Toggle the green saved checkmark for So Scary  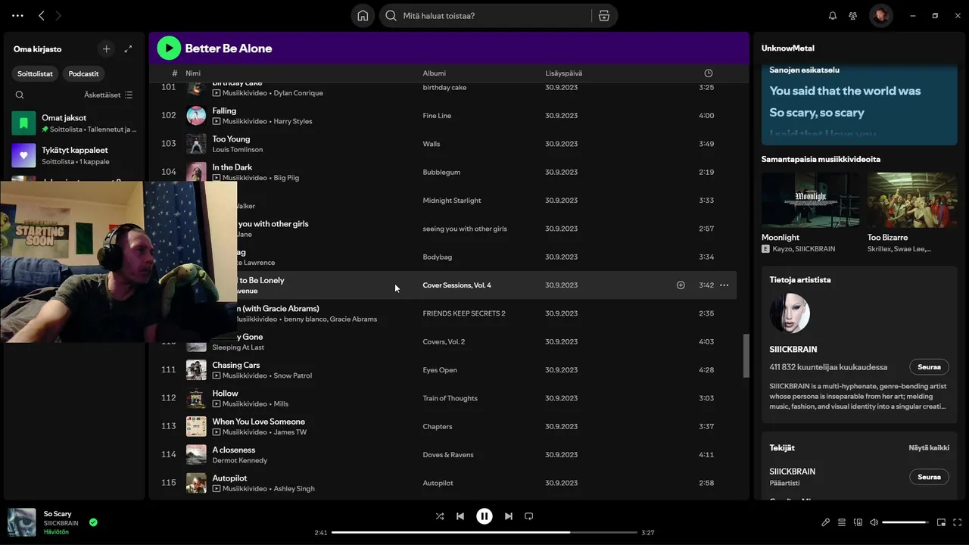(x=93, y=522)
